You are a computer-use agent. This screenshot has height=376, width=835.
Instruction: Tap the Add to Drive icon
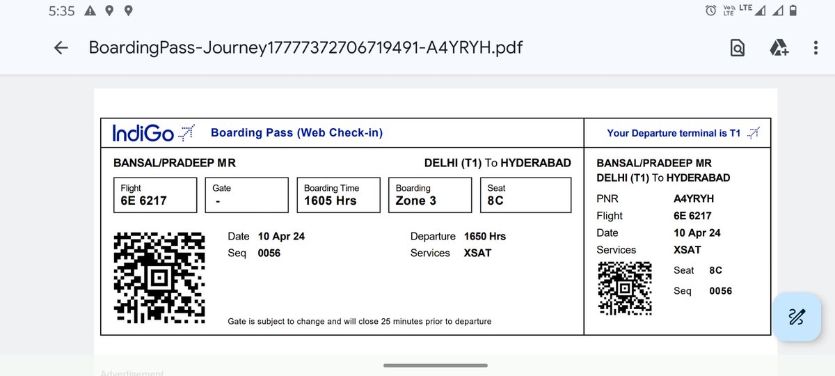tap(778, 48)
